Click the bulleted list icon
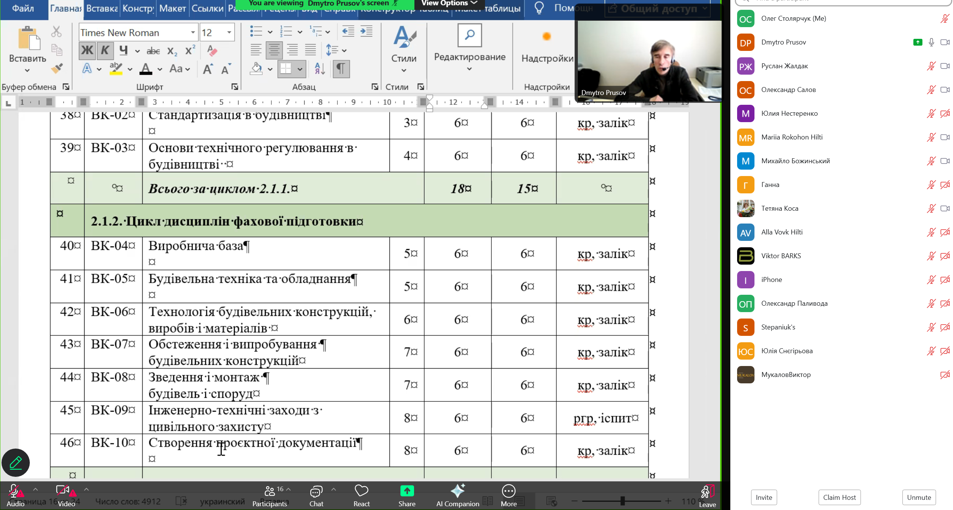This screenshot has width=953, height=510. pos(256,32)
